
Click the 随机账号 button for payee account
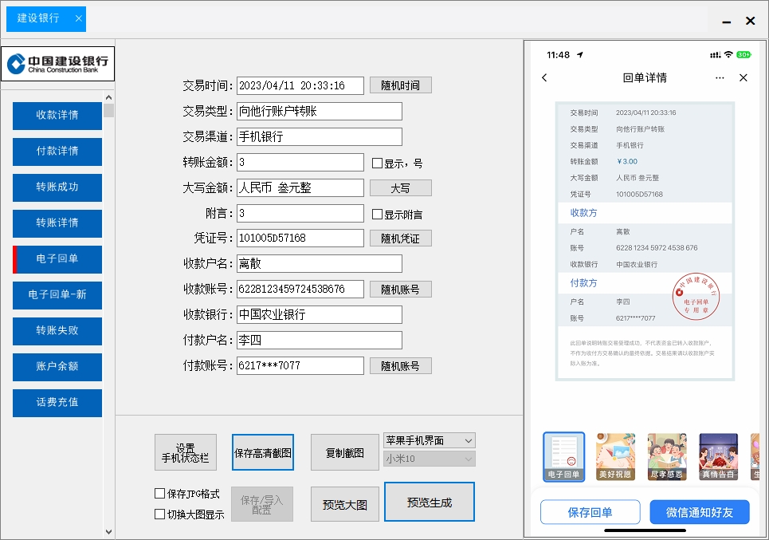coord(400,289)
